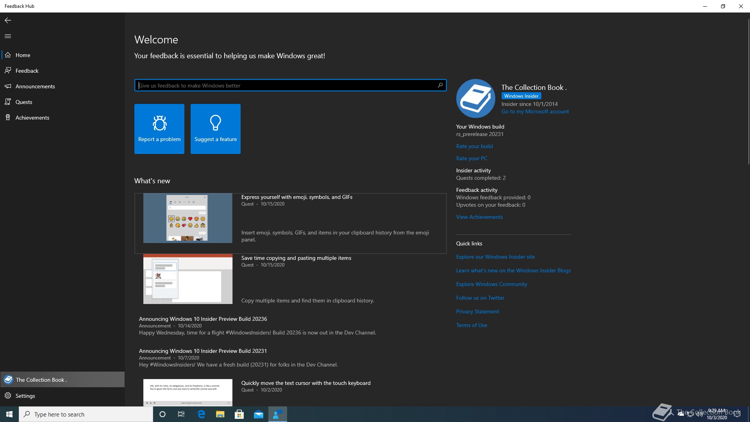Screen dimensions: 750x422
Task: Launch Microsoft Edge from the taskbar
Action: click(201, 414)
